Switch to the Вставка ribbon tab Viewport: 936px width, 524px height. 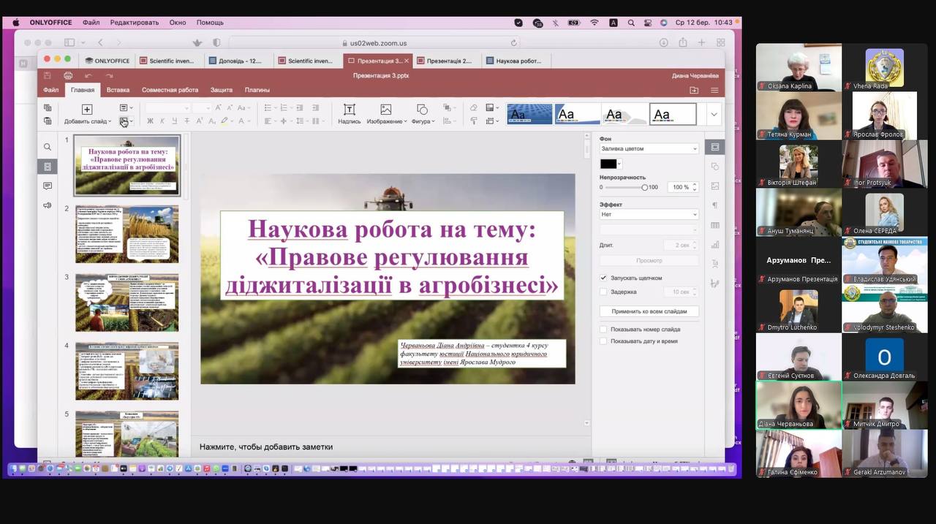[x=118, y=90]
